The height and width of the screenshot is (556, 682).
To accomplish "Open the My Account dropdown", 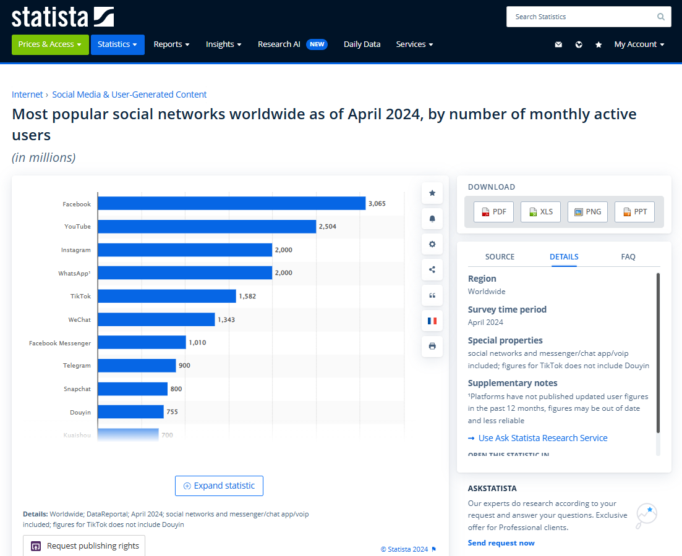I will (639, 44).
